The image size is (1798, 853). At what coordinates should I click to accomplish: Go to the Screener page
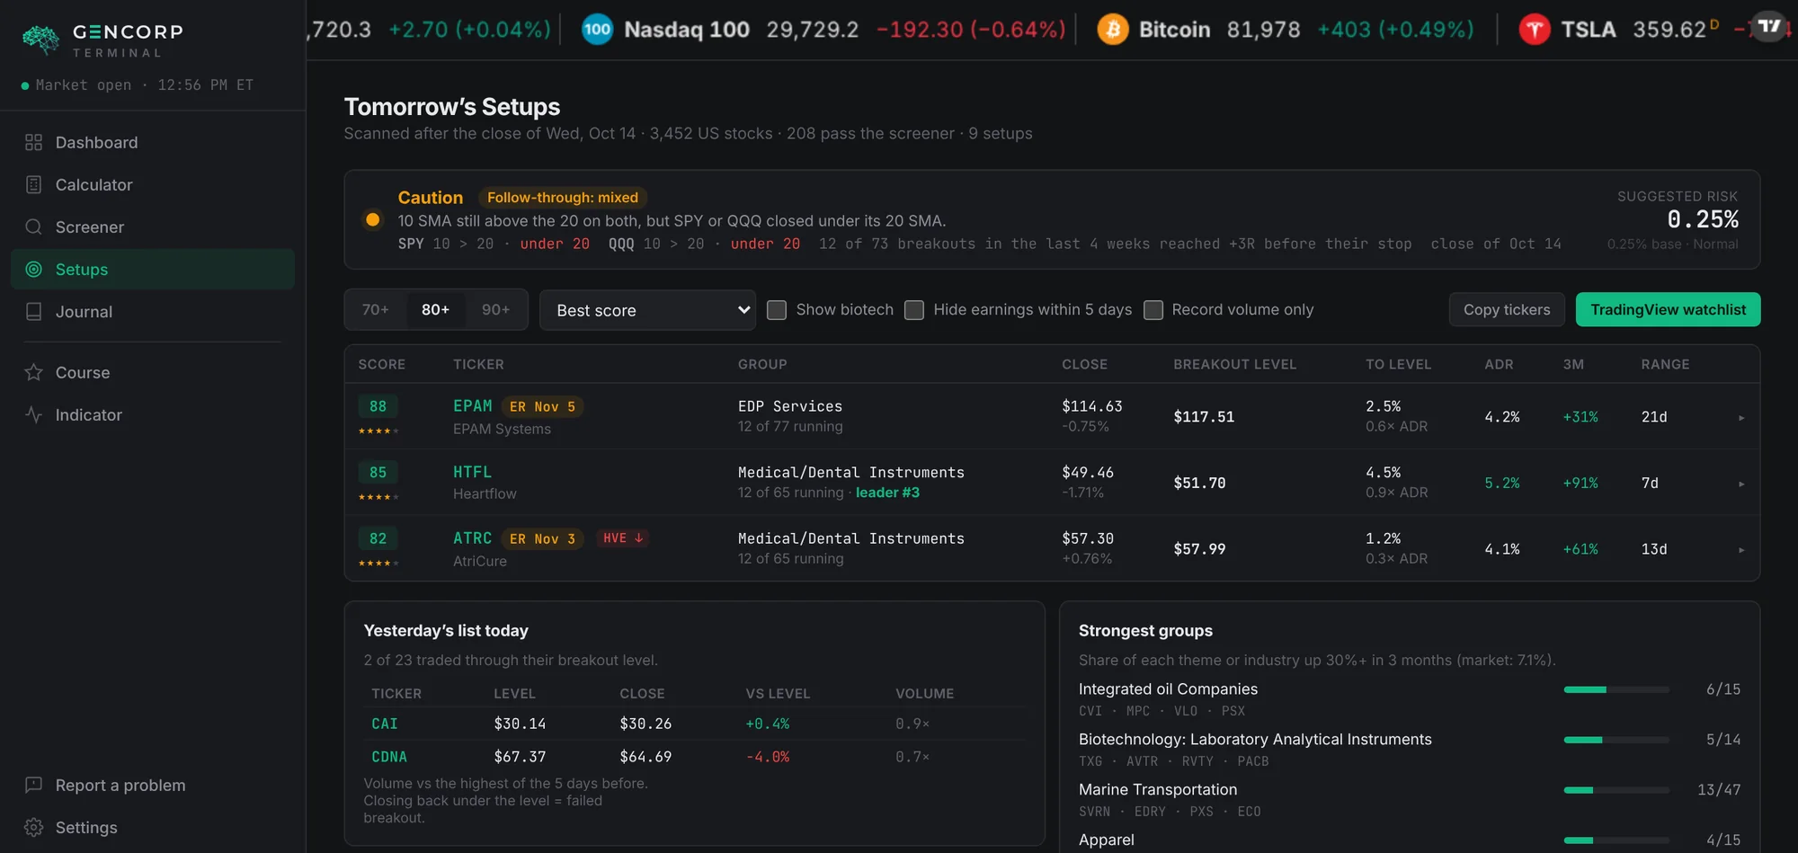pyautogui.click(x=153, y=227)
